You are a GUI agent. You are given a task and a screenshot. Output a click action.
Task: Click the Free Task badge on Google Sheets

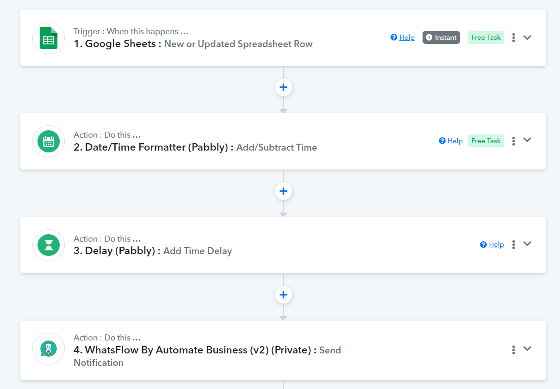(x=486, y=37)
